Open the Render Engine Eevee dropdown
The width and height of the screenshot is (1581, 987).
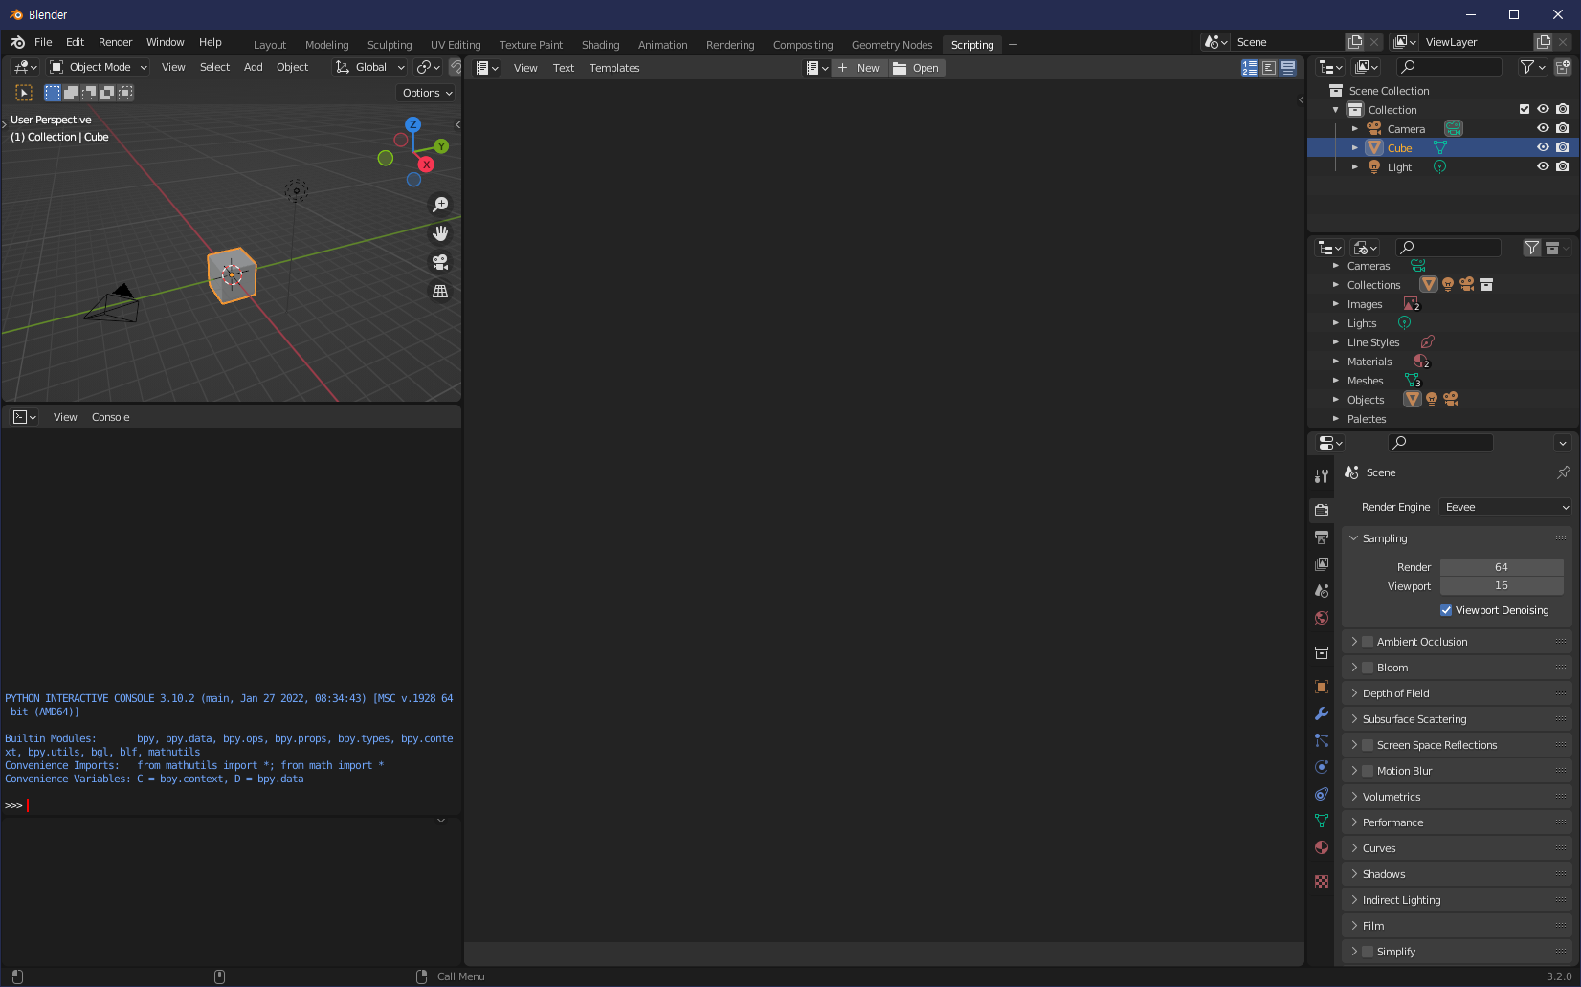(1506, 507)
